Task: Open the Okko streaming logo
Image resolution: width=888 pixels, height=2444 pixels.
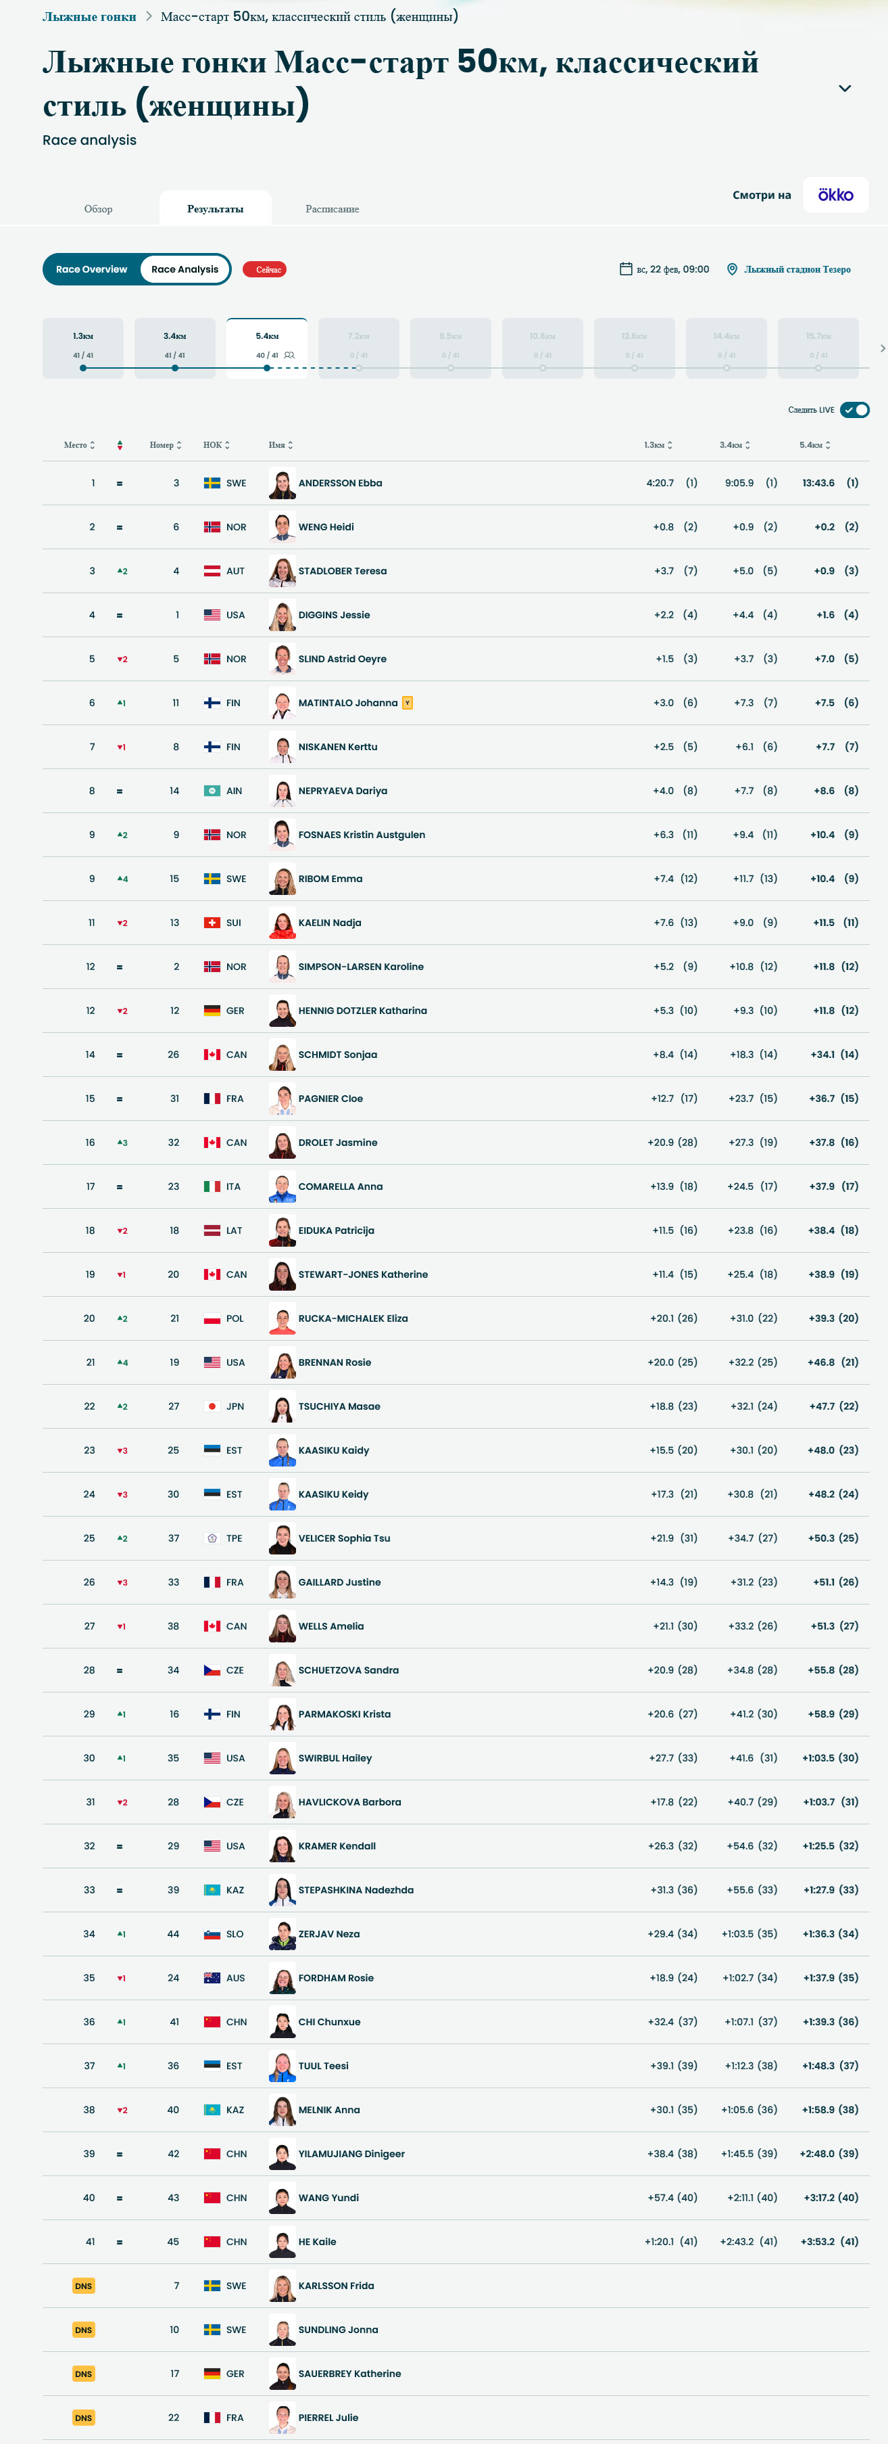Action: [835, 195]
